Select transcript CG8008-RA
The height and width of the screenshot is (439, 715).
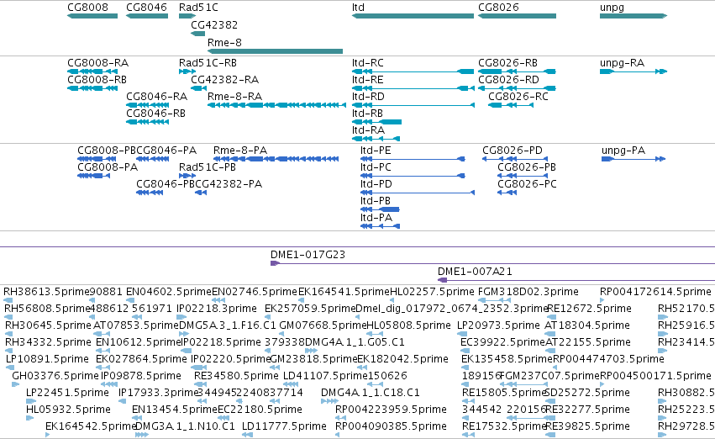click(92, 71)
